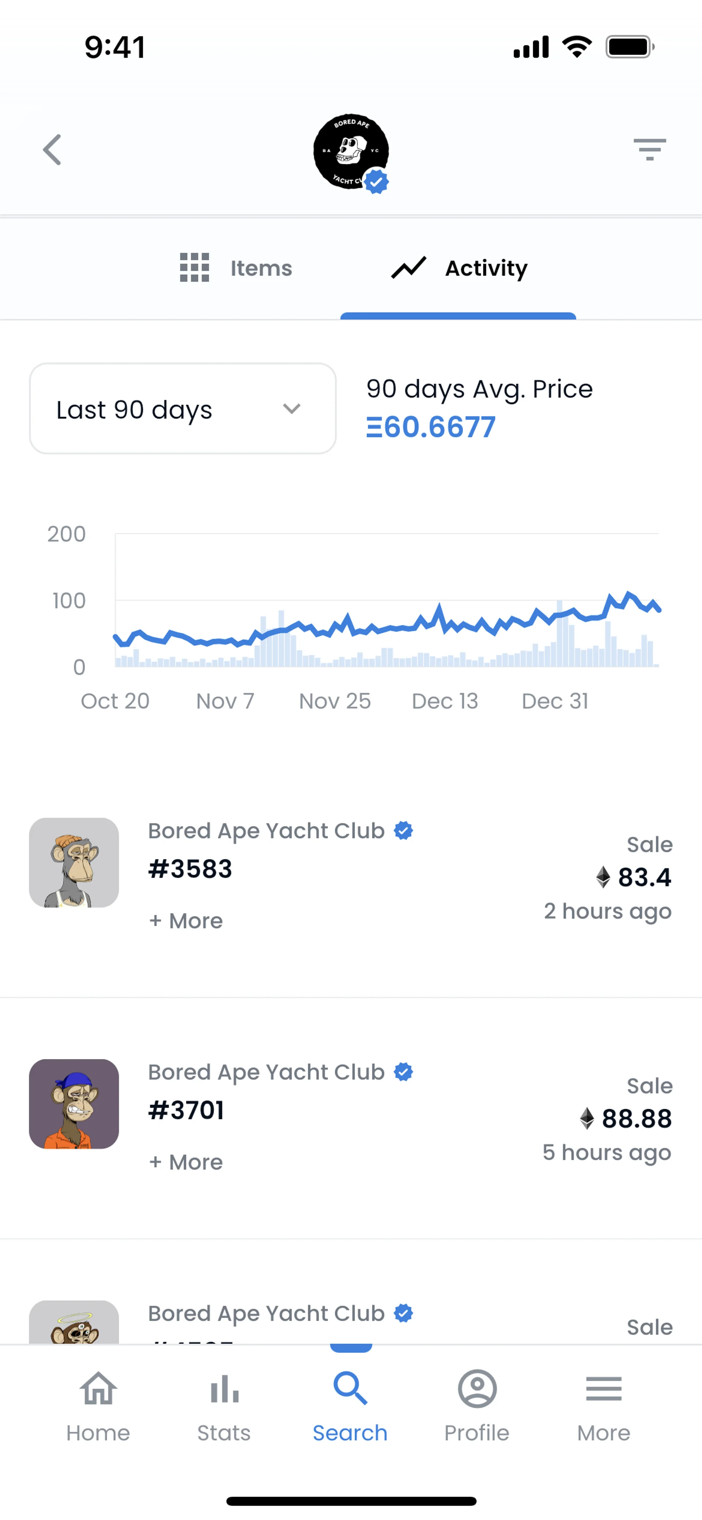Image resolution: width=702 pixels, height=1520 pixels.
Task: Open the Last 90 days dropdown
Action: pos(182,409)
